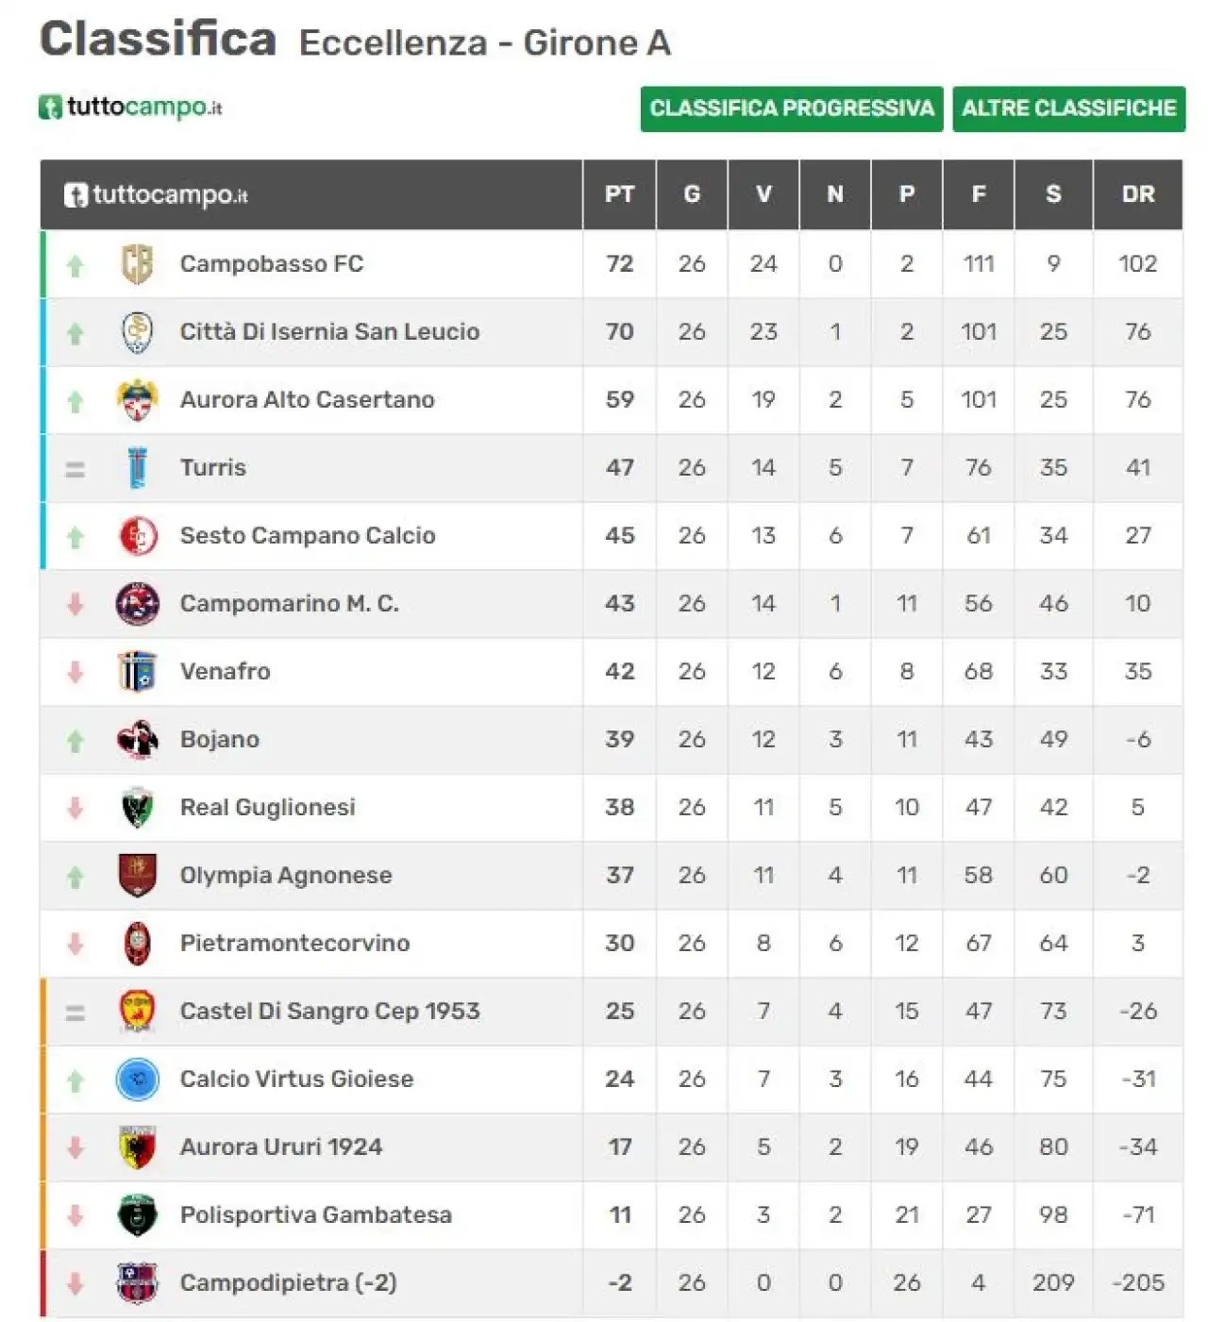Click the DR column header

(1138, 194)
